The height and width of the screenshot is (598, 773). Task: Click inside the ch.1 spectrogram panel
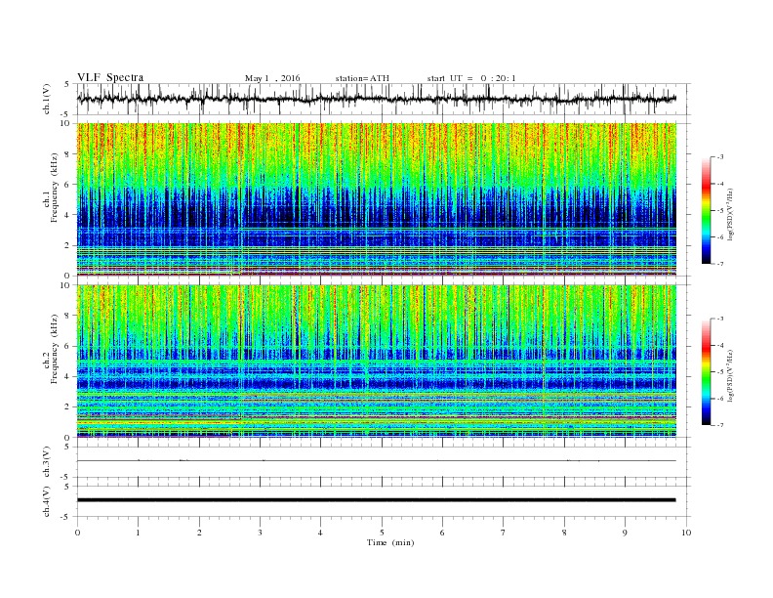click(377, 199)
